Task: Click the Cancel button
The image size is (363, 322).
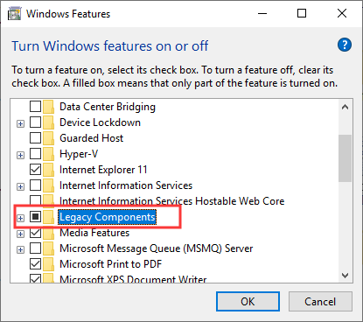Action: pyautogui.click(x=320, y=301)
